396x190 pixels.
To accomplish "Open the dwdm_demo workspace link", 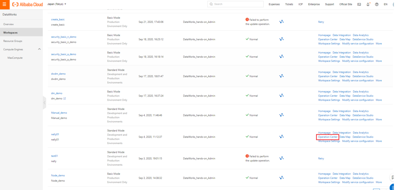I will pyautogui.click(x=58, y=74).
